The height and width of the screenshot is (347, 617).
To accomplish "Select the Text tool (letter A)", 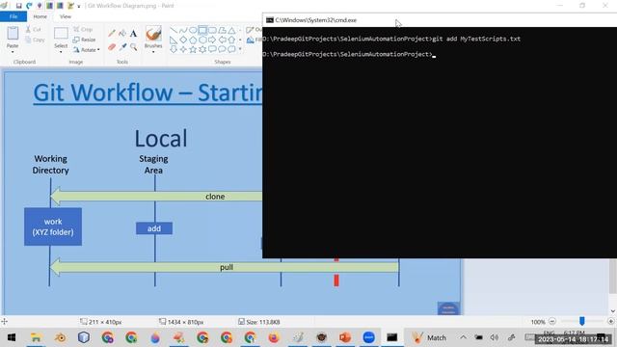I will (x=133, y=34).
